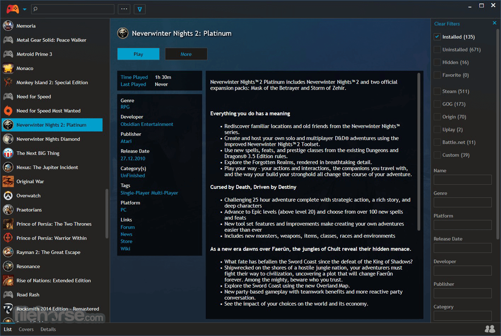Click the Praetorians game icon
The width and height of the screenshot is (501, 336).
tap(8, 210)
